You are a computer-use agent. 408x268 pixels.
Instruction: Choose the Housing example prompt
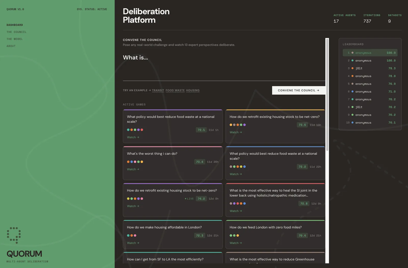coord(193,91)
